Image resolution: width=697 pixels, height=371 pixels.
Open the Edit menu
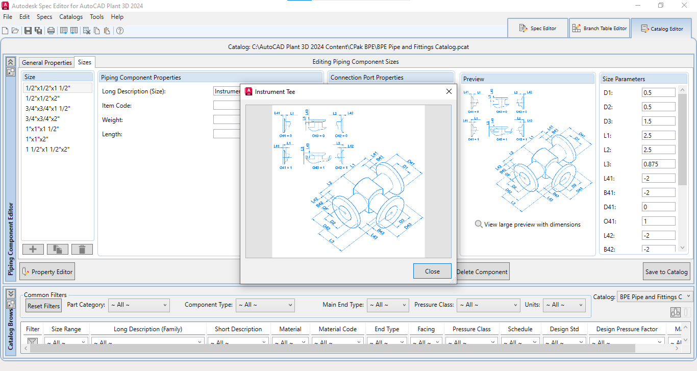coord(24,17)
